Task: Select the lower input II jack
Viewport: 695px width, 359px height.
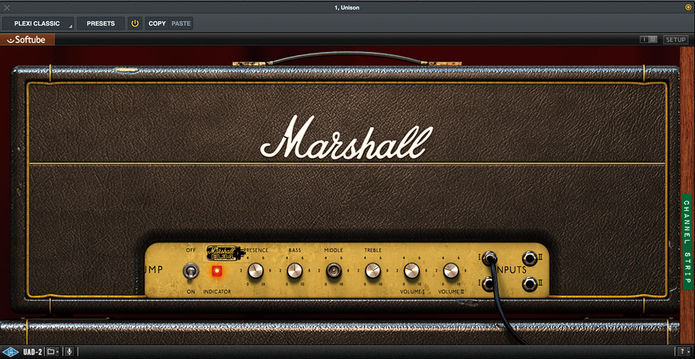Action: pyautogui.click(x=529, y=284)
